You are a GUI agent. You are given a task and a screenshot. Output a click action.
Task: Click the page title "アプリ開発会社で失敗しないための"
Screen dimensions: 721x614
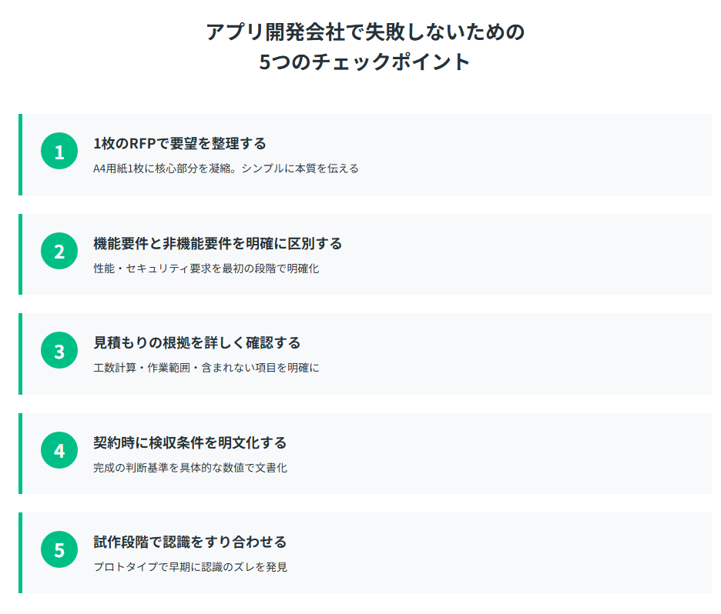[365, 32]
